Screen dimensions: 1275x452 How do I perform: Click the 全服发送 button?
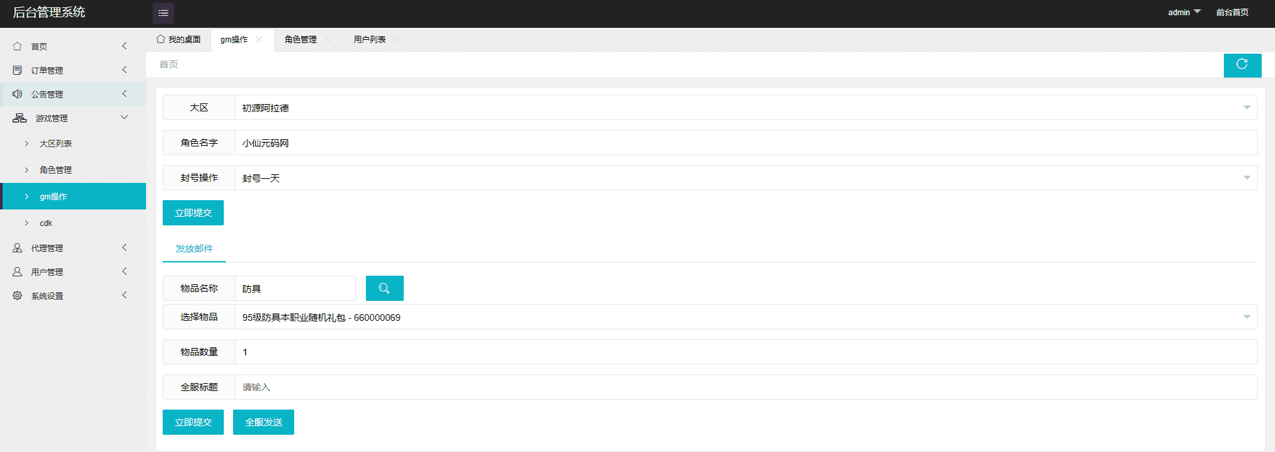264,422
